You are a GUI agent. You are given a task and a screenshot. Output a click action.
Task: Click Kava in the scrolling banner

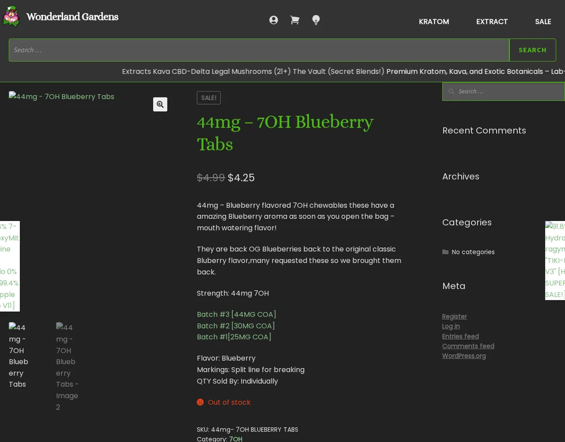161,72
